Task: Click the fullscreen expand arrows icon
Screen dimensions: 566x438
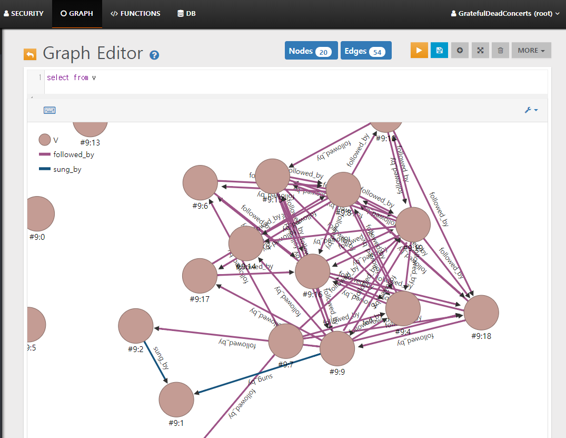Action: 480,50
